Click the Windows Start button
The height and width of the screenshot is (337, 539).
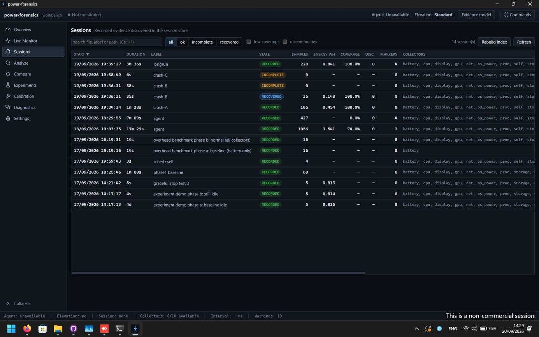coord(11,329)
